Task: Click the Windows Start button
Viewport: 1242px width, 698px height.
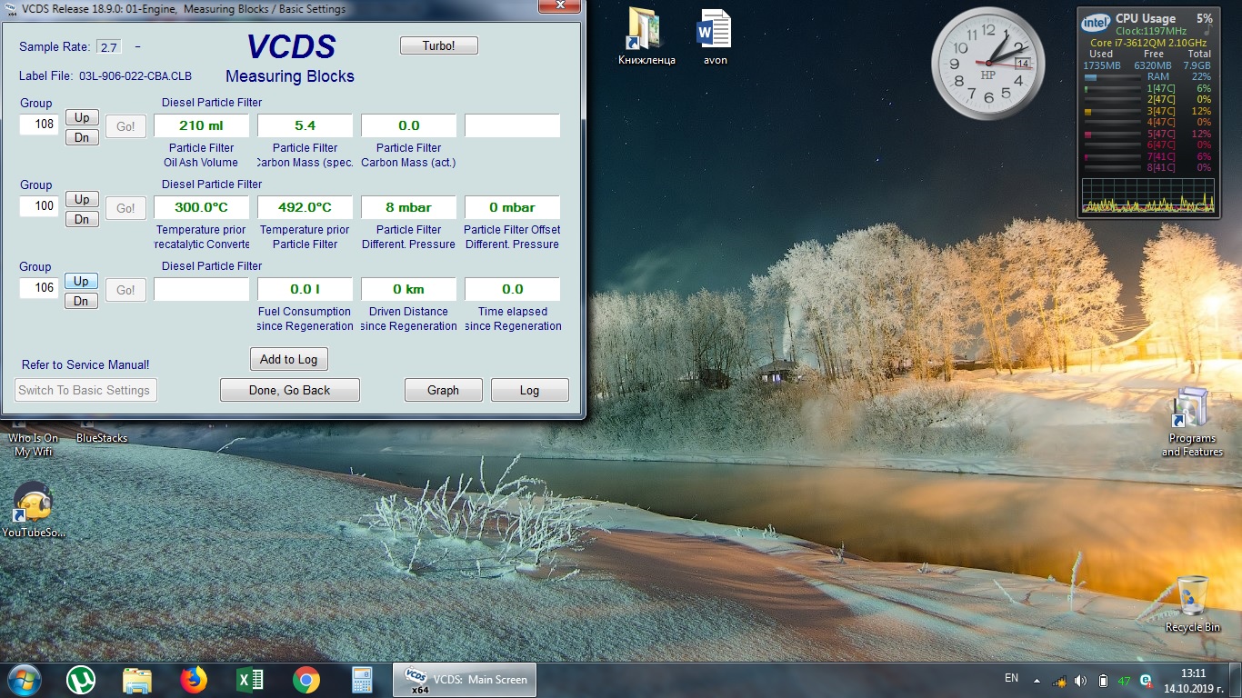Action: (24, 680)
